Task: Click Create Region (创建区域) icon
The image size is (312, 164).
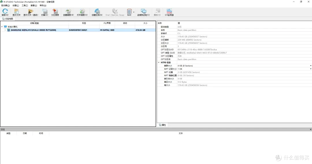Action: tap(97, 12)
